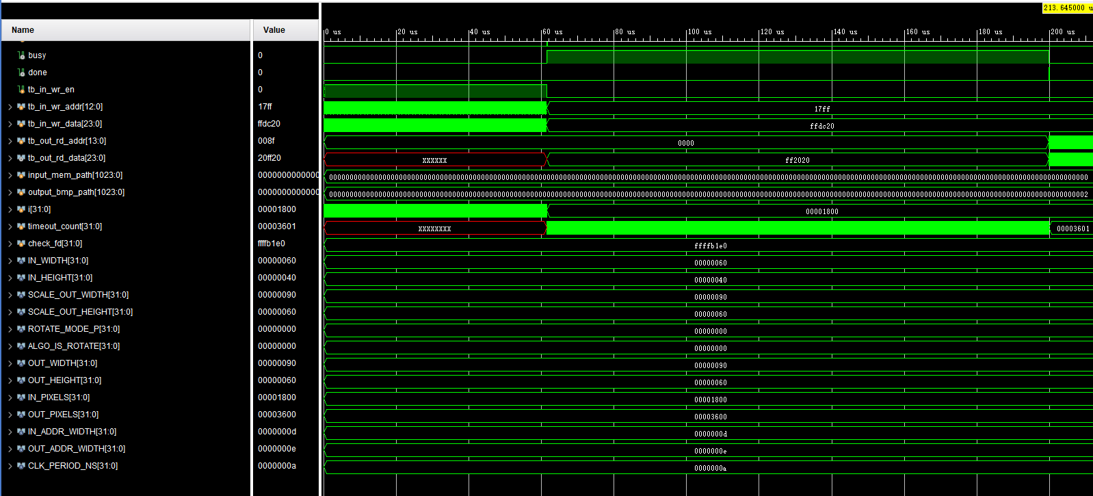Click the value ffdc20 for tb_in_wr_data
Image resolution: width=1093 pixels, height=496 pixels.
[269, 124]
